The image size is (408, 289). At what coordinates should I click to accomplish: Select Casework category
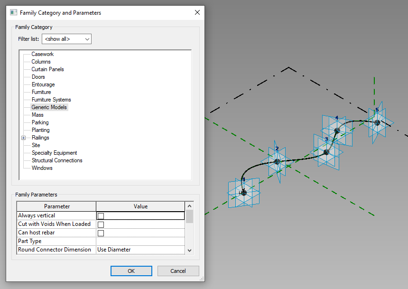[42, 54]
